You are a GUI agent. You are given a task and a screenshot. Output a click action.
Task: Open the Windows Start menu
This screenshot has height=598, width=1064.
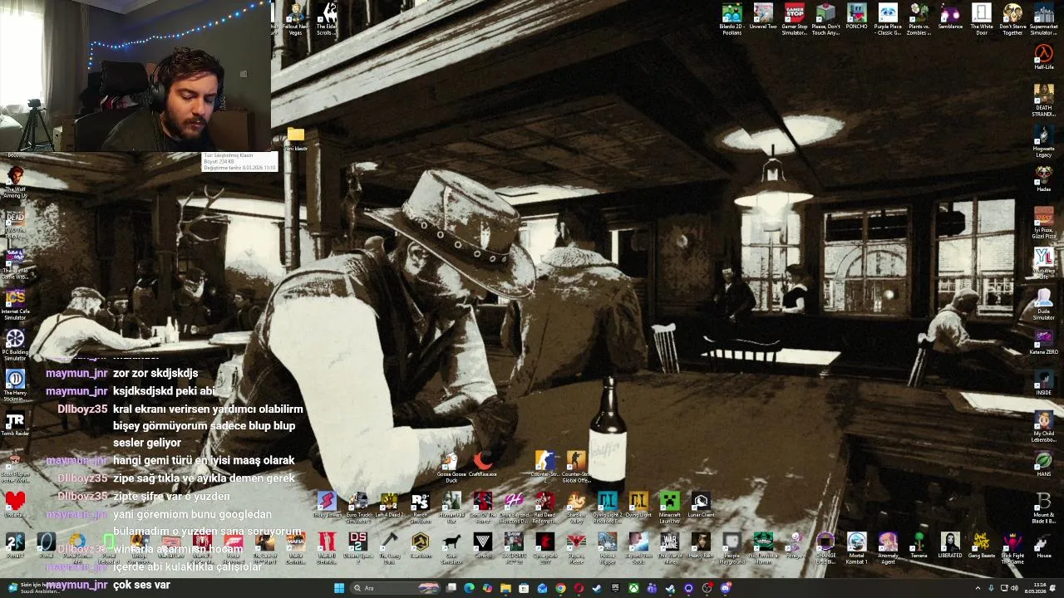point(338,588)
